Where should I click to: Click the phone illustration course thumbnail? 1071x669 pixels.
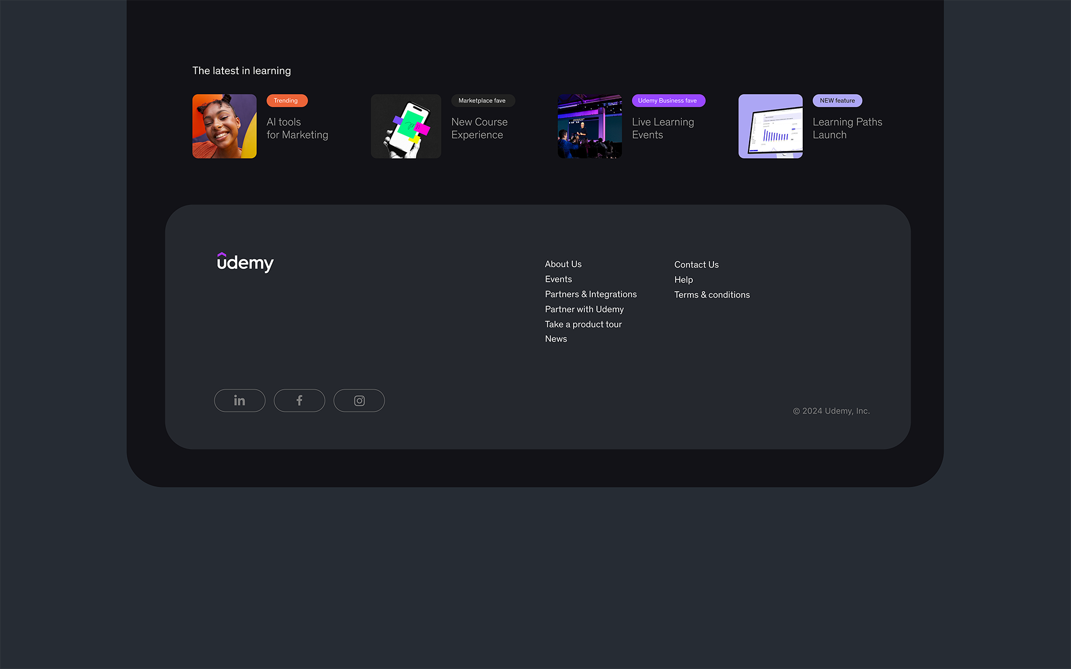pos(406,126)
